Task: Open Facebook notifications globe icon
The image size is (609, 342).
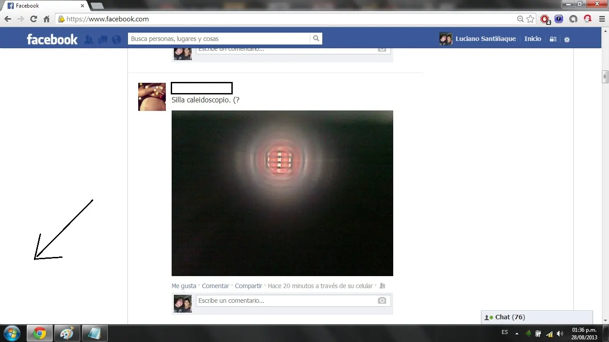Action: coord(116,39)
